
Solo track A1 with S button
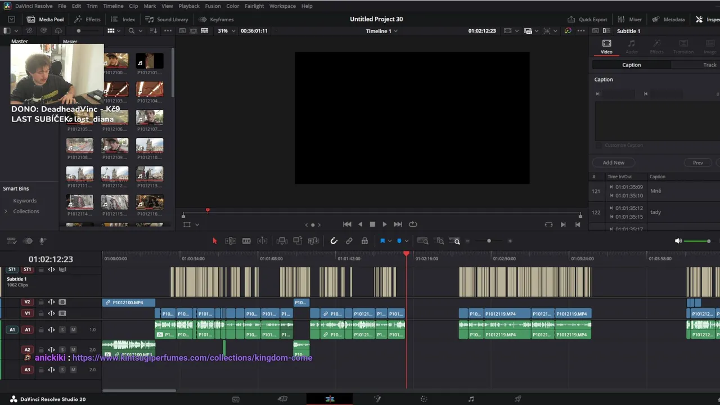click(62, 330)
